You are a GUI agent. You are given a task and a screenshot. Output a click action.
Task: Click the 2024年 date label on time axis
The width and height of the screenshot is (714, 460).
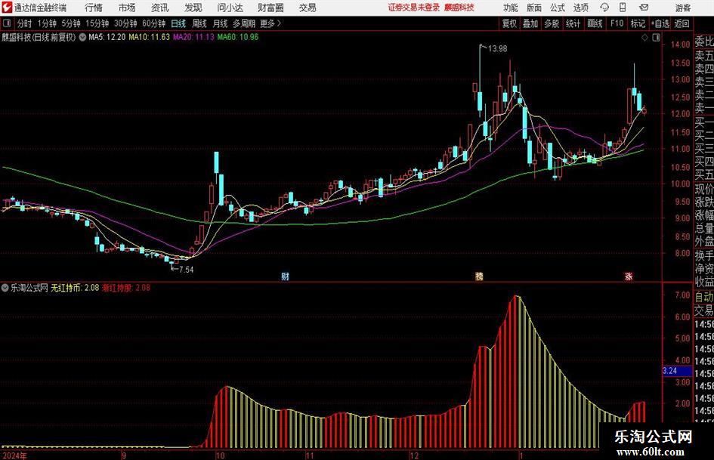(x=14, y=455)
